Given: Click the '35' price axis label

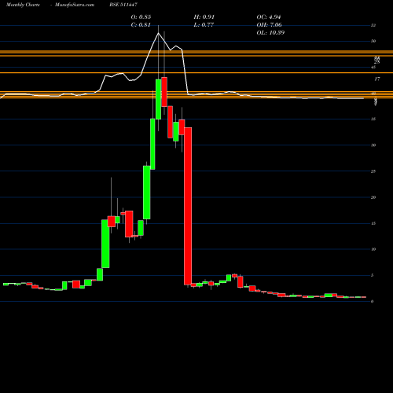Looking at the screenshot, I should (x=373, y=119).
